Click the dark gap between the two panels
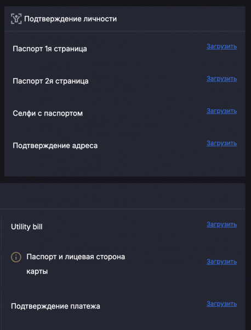The image size is (251, 330). 125,180
